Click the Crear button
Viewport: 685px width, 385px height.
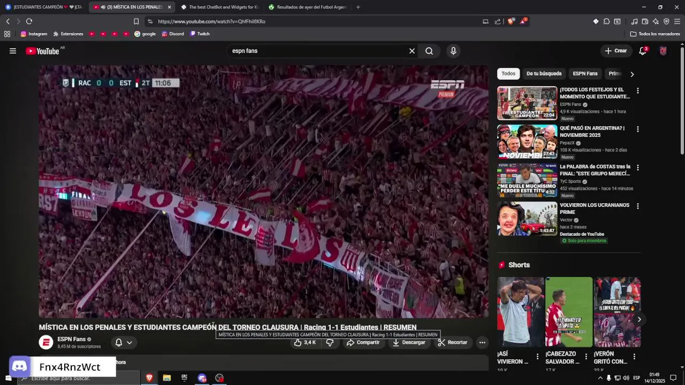pyautogui.click(x=615, y=51)
